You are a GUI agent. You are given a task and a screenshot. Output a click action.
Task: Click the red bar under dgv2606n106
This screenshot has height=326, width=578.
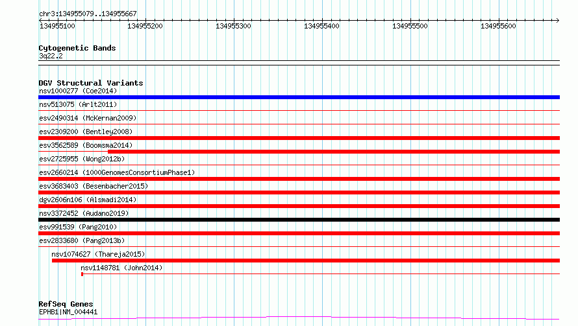click(x=299, y=206)
